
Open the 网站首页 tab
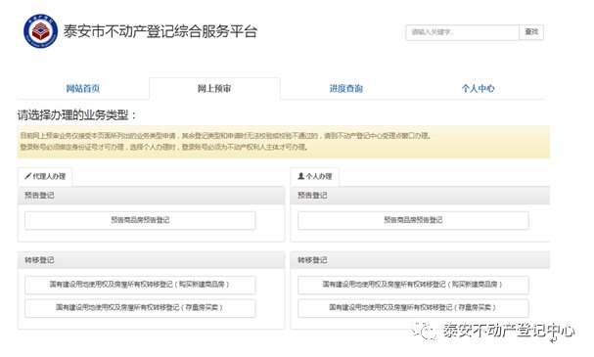(x=83, y=89)
